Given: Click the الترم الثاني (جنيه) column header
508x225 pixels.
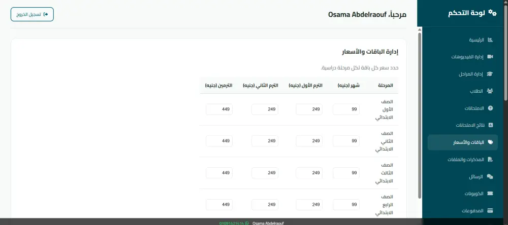Looking at the screenshot, I should pos(260,86).
